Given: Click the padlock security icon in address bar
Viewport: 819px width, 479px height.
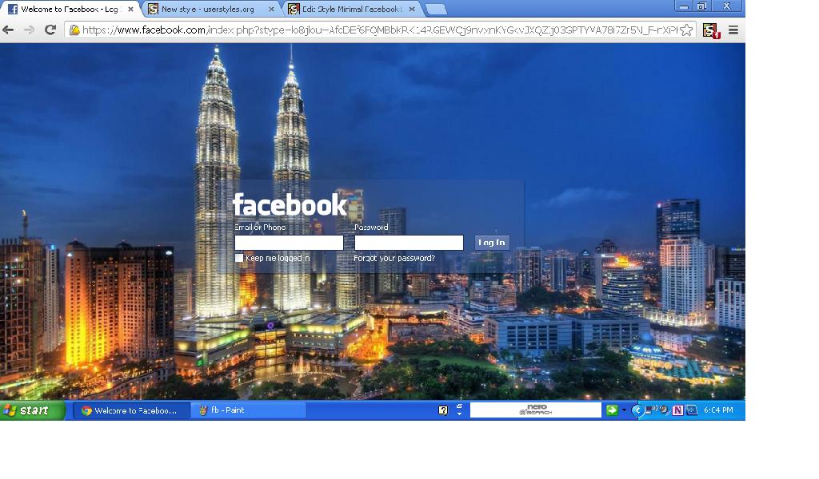Looking at the screenshot, I should tap(74, 30).
